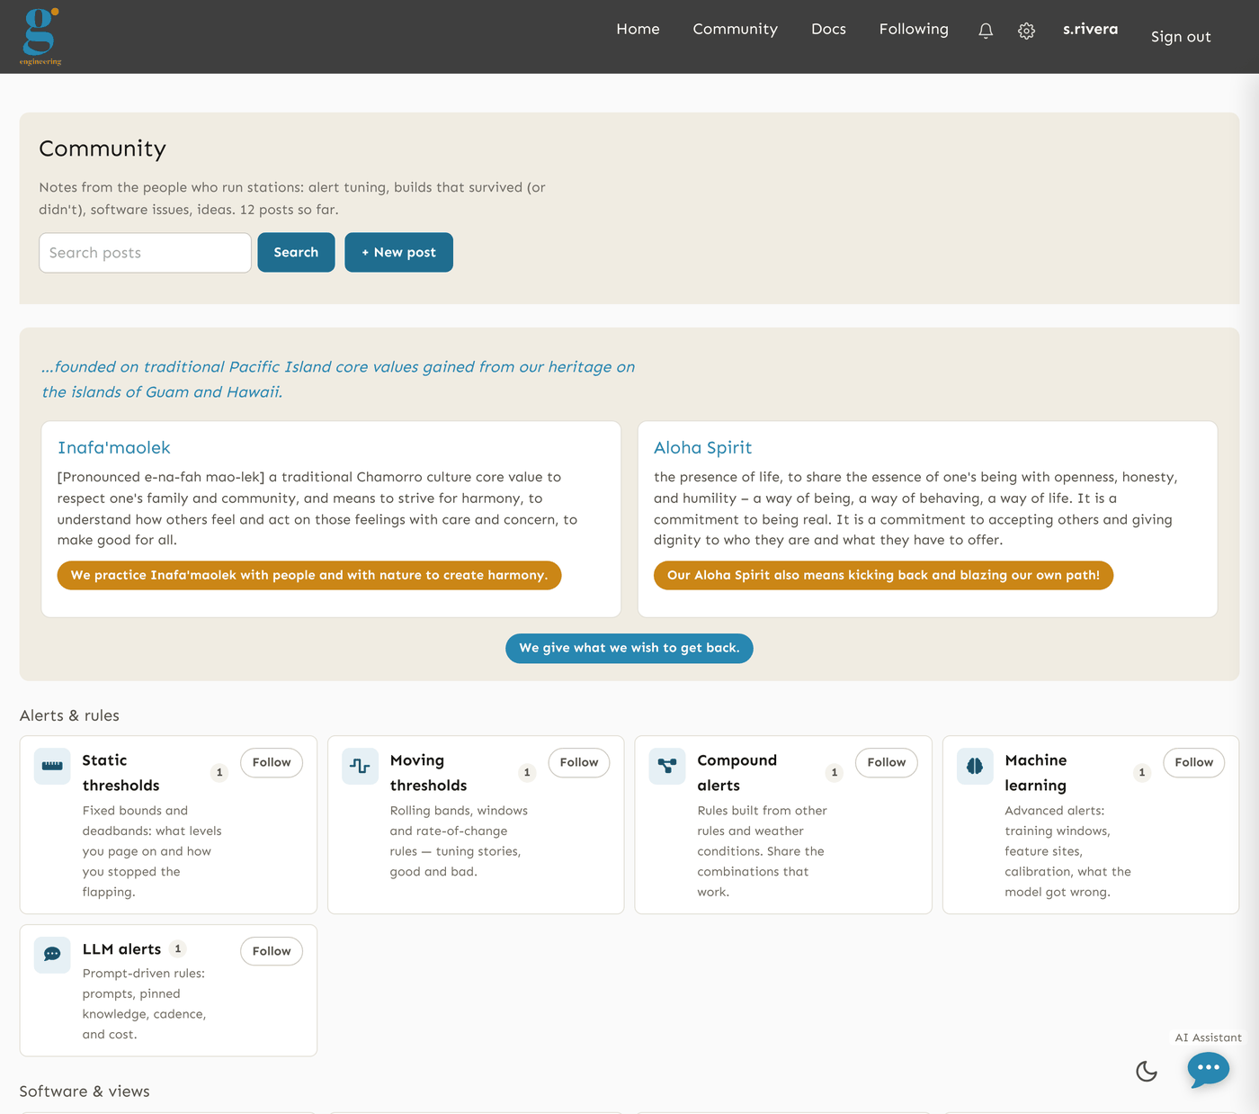The height and width of the screenshot is (1114, 1259).
Task: Click the Moving thresholds waveform icon
Action: click(x=360, y=767)
